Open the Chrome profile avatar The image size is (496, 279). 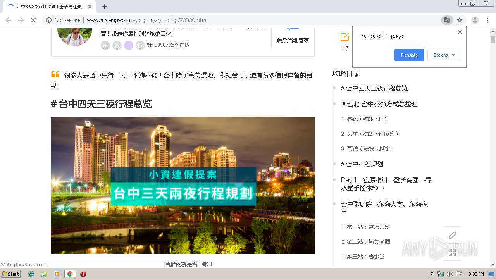tap(475, 20)
